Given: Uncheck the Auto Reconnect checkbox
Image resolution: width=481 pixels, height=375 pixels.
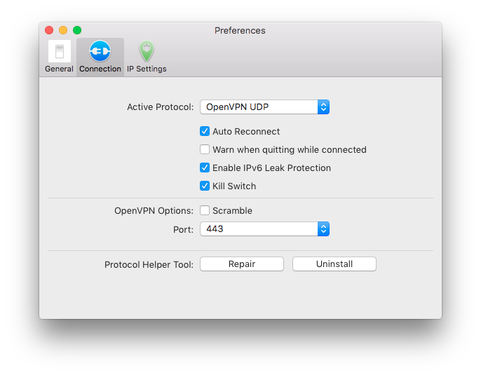Looking at the screenshot, I should tap(205, 131).
